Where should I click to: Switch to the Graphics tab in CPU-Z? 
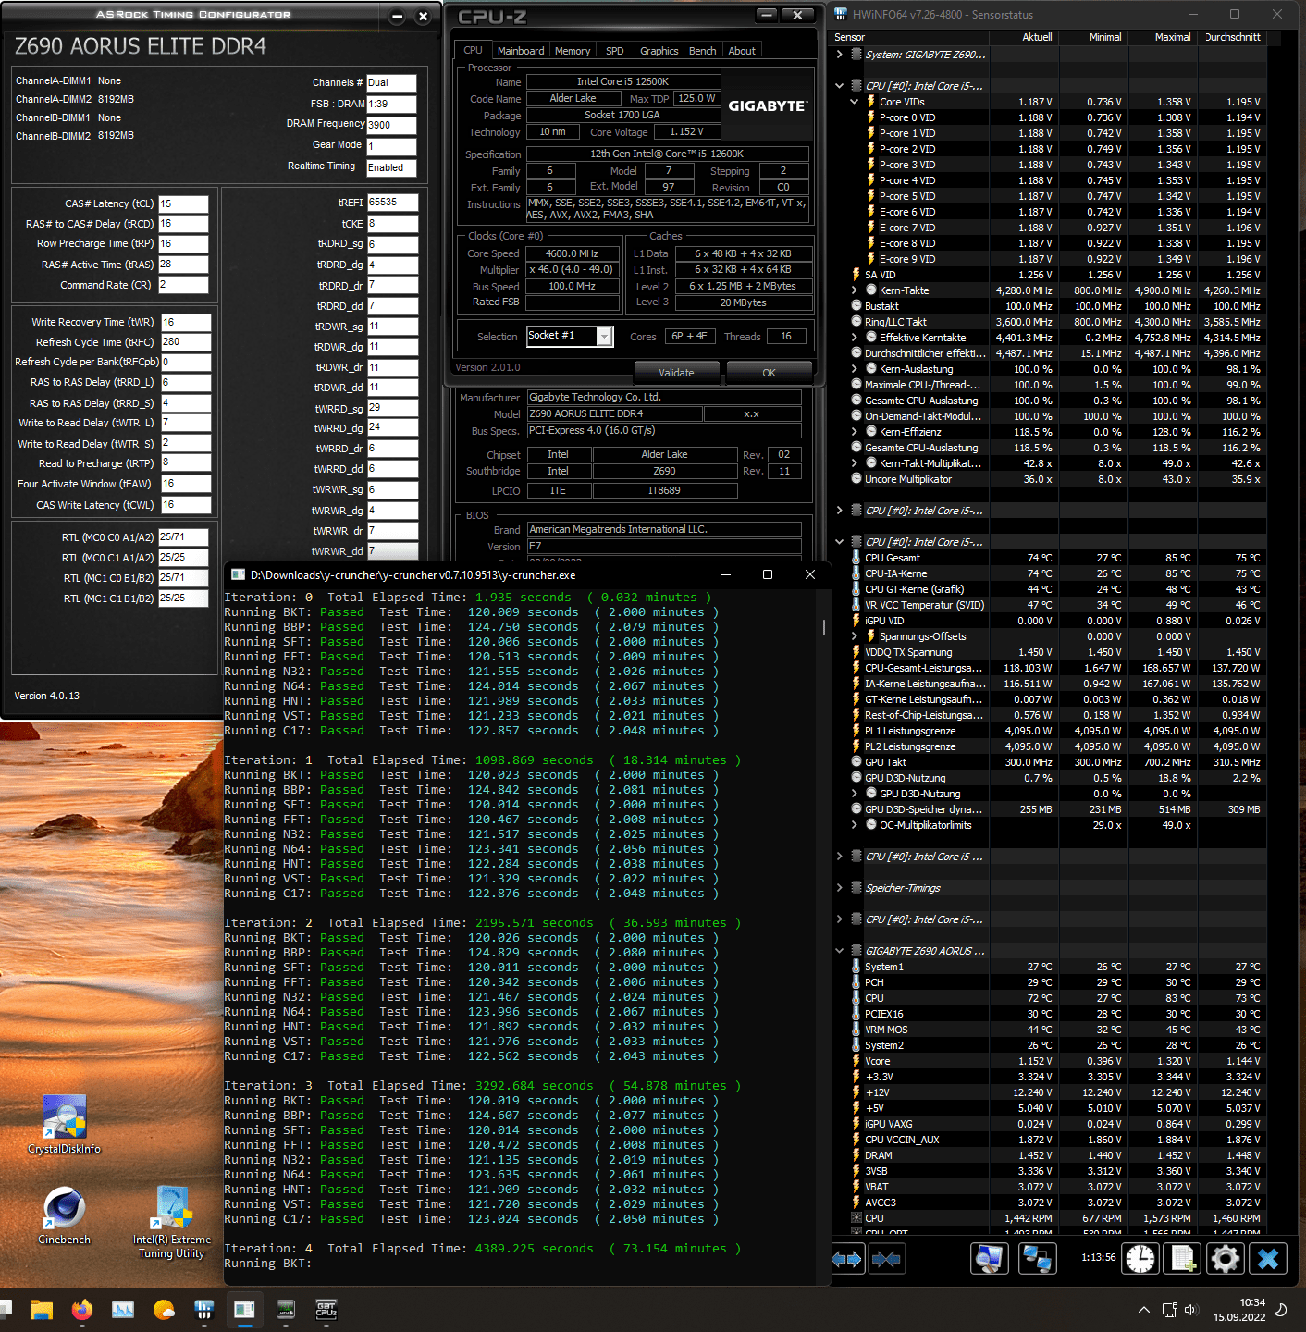coord(659,51)
